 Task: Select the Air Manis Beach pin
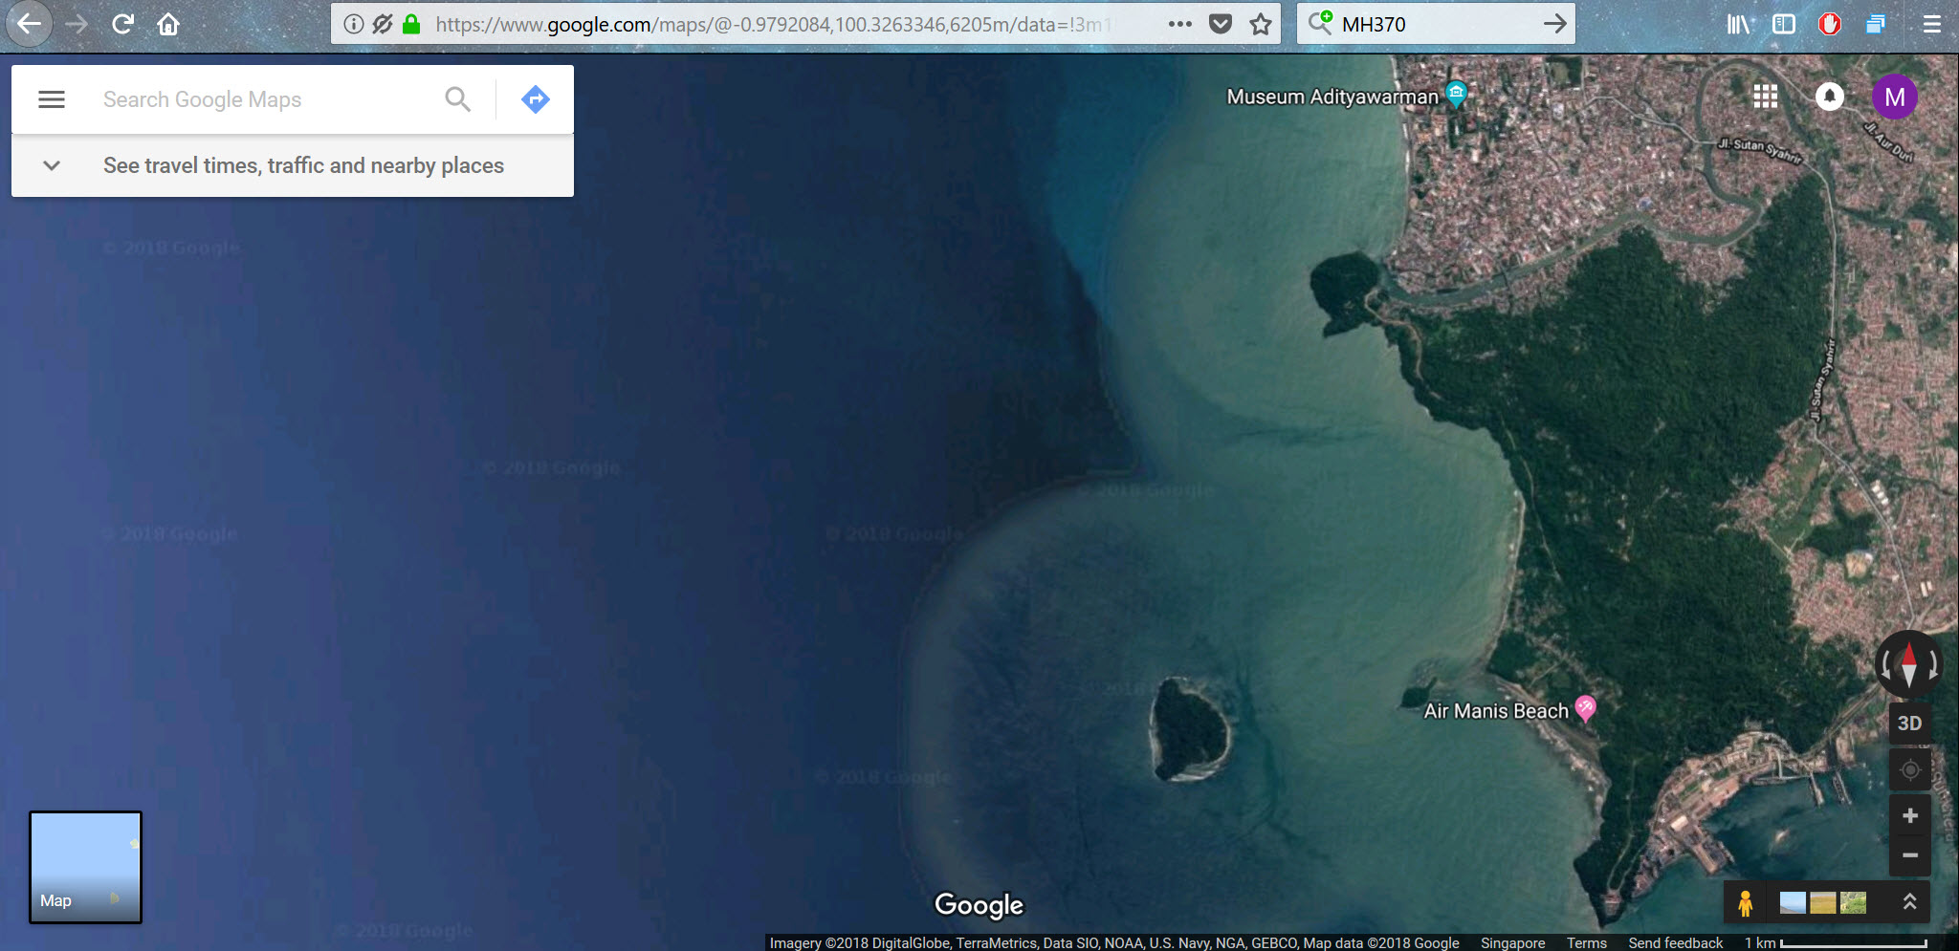[1585, 707]
